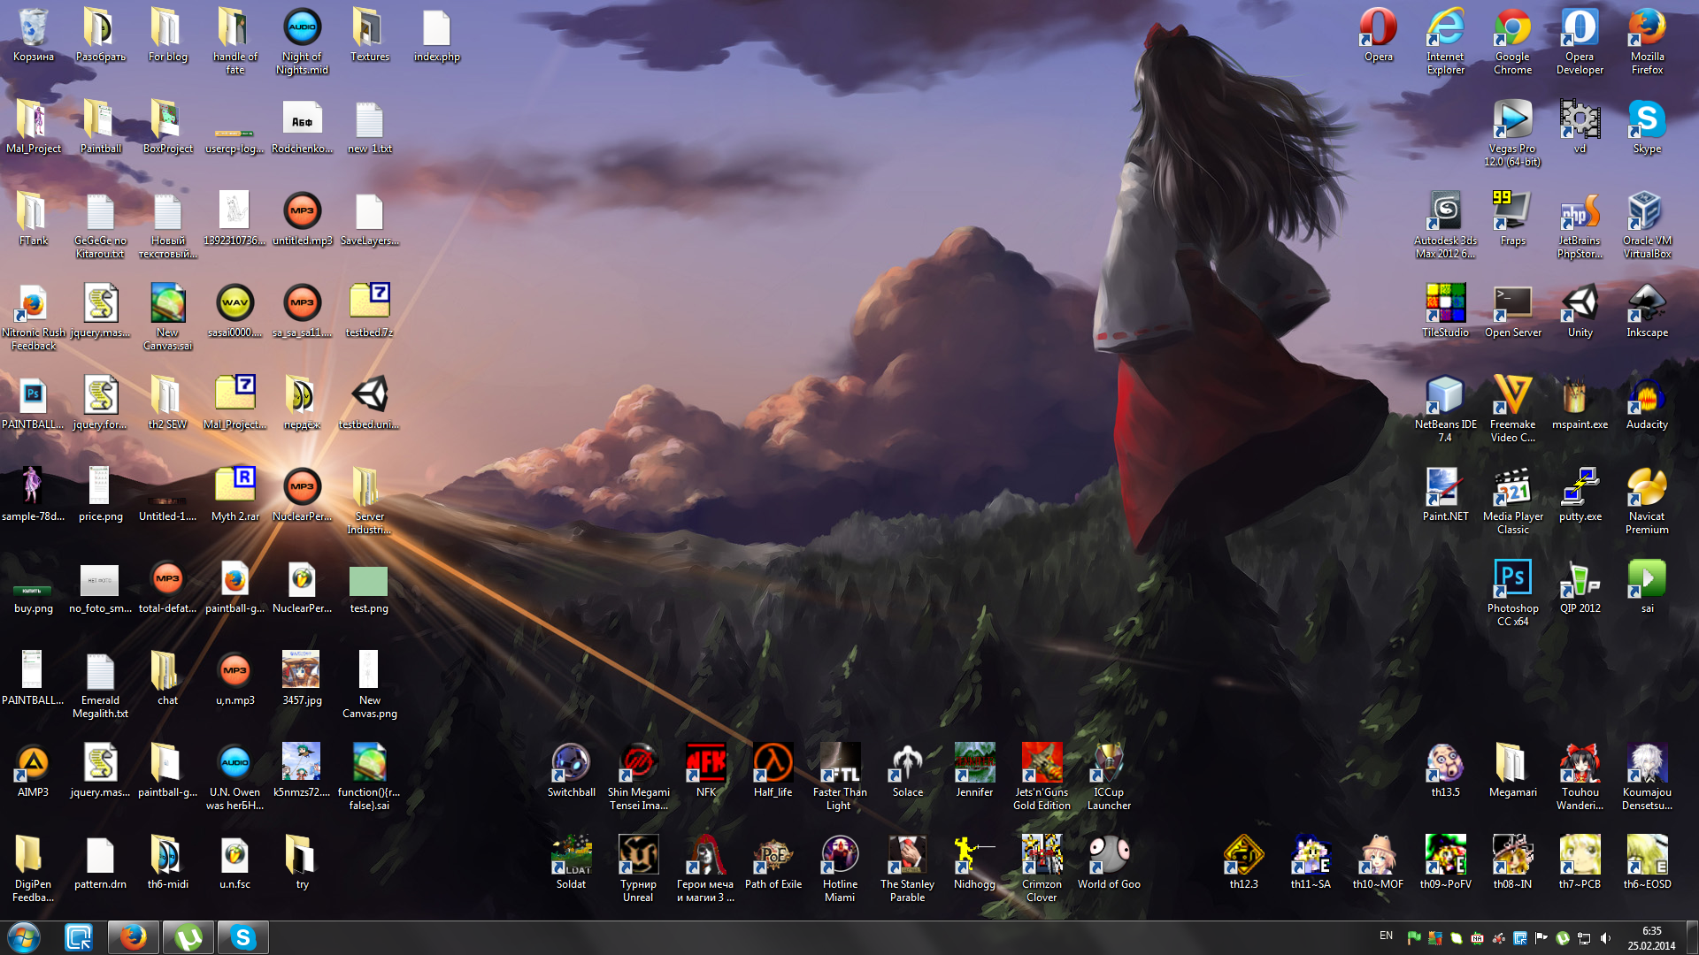
Task: Open the Unity shortcut icon
Action: 1580,304
